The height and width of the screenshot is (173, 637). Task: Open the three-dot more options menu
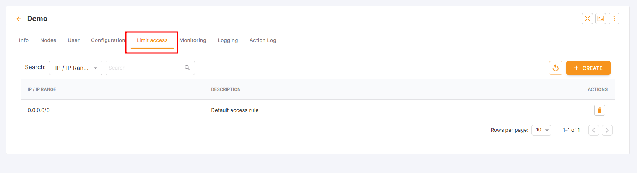(614, 18)
